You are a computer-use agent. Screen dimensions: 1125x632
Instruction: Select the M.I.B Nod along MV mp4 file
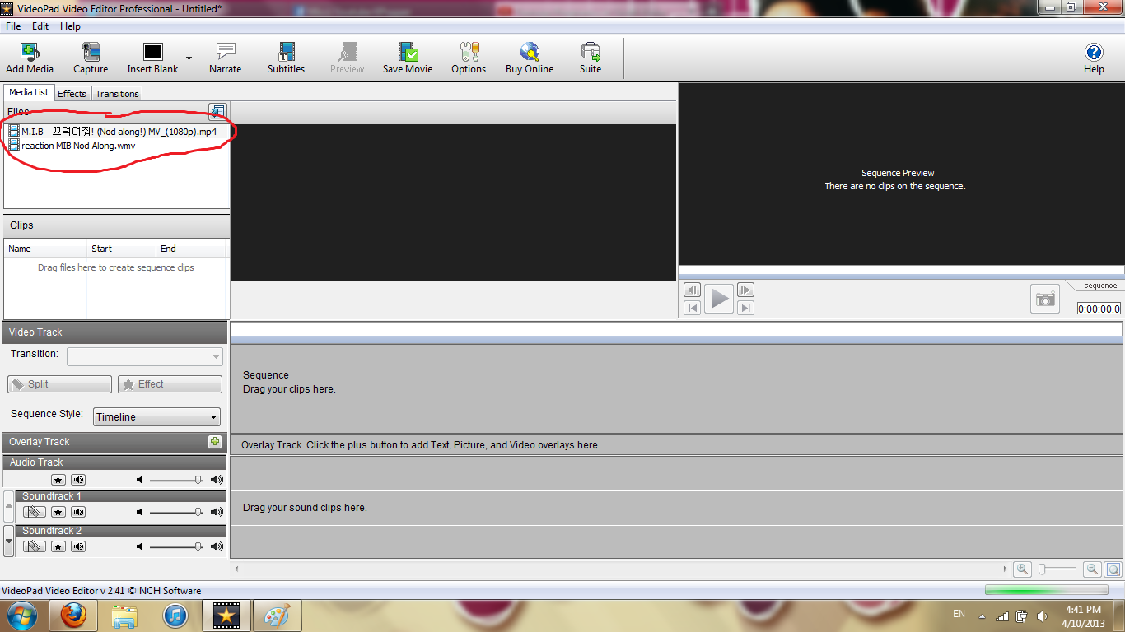tap(113, 131)
